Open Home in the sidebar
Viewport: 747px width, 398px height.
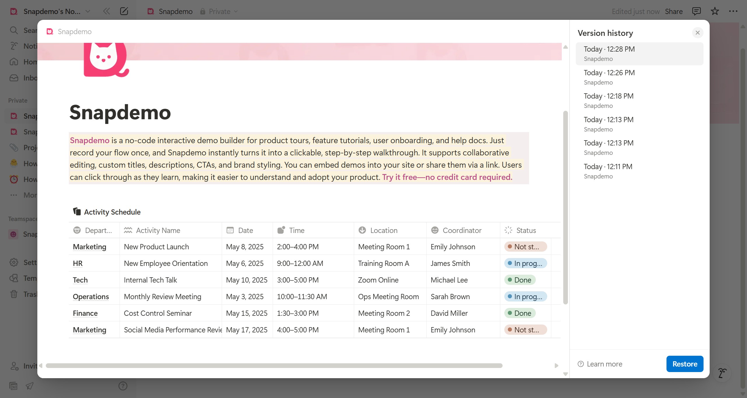[x=23, y=62]
